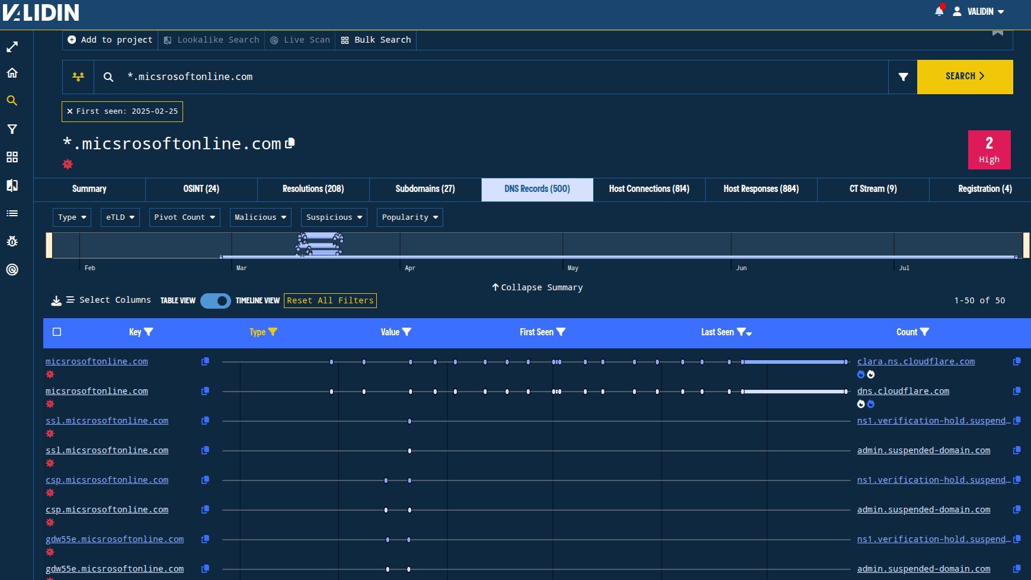Open the Suspicious filter dropdown
1031x580 pixels.
coord(334,217)
